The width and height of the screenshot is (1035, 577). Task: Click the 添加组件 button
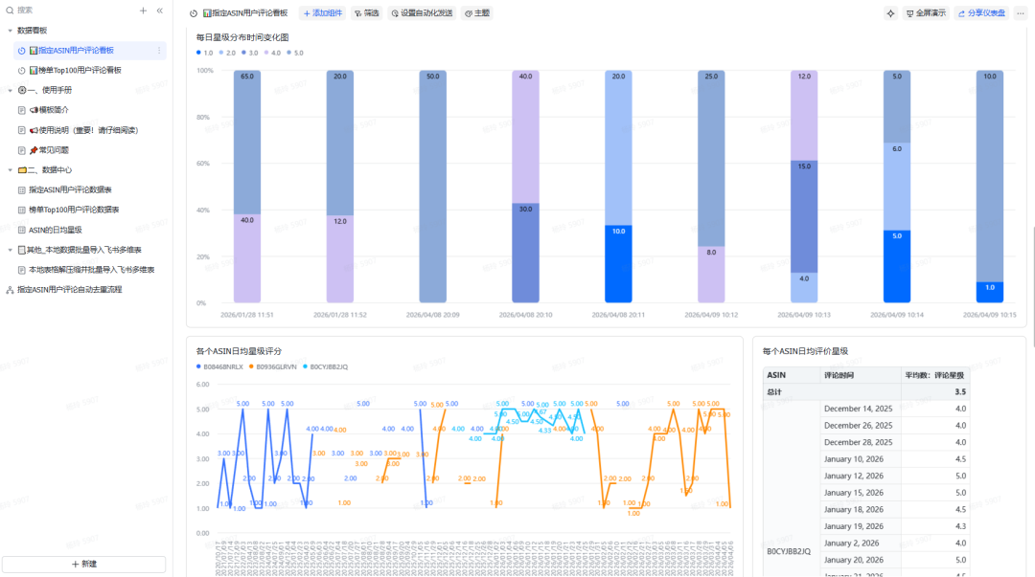coord(321,13)
